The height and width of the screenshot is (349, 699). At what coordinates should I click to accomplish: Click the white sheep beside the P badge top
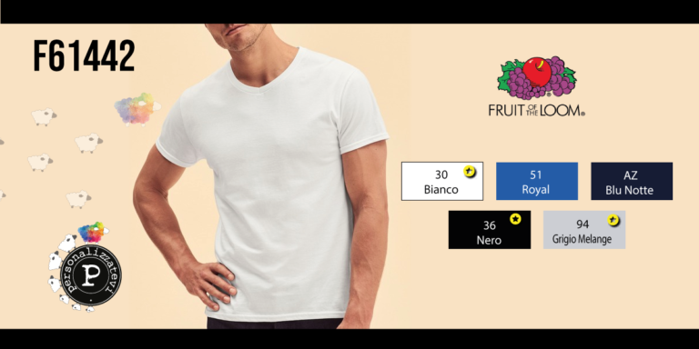66,244
